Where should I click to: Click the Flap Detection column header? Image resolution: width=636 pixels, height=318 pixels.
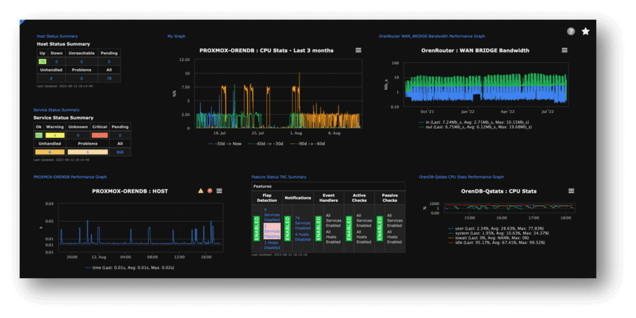267,198
